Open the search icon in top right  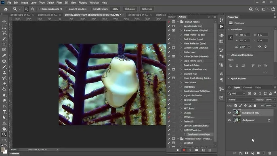click(257, 9)
